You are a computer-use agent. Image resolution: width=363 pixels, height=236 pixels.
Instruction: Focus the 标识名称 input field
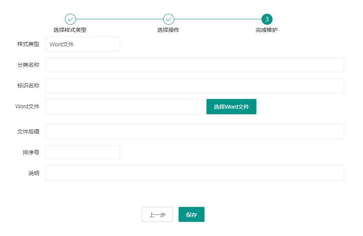click(x=195, y=86)
